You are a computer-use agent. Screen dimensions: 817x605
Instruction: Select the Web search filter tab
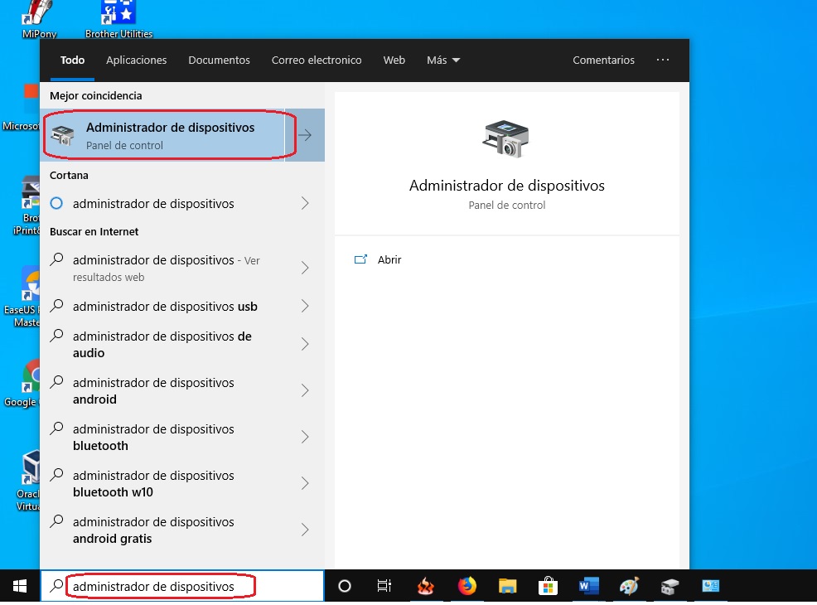coord(394,60)
